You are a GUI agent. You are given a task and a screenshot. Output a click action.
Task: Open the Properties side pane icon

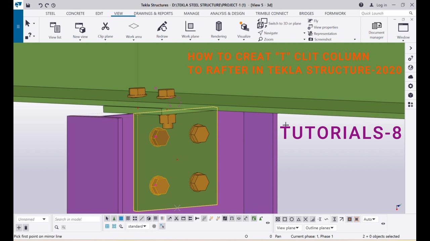pyautogui.click(x=411, y=58)
